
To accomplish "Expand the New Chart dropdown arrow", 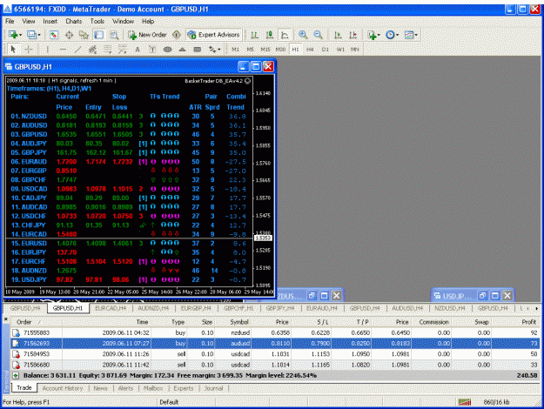I will [21, 35].
